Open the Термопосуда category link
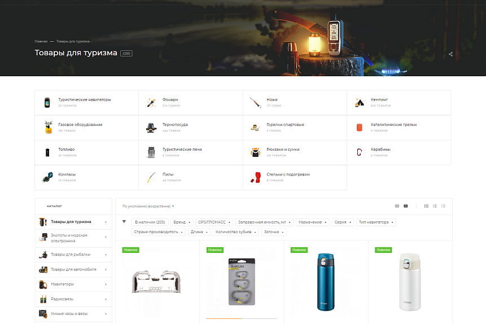Screen dimensions: 486x324 point(175,125)
